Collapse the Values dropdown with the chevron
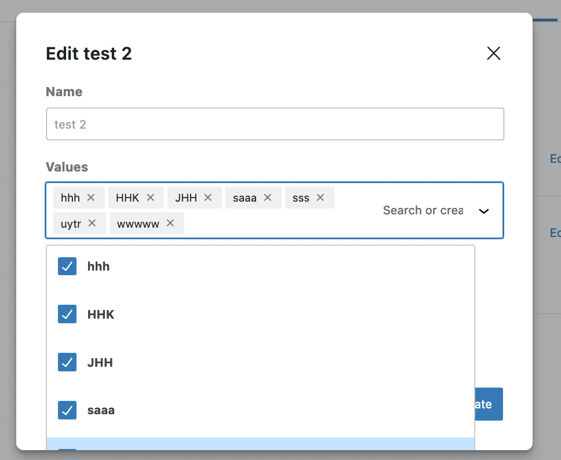The height and width of the screenshot is (460, 561). [x=484, y=211]
